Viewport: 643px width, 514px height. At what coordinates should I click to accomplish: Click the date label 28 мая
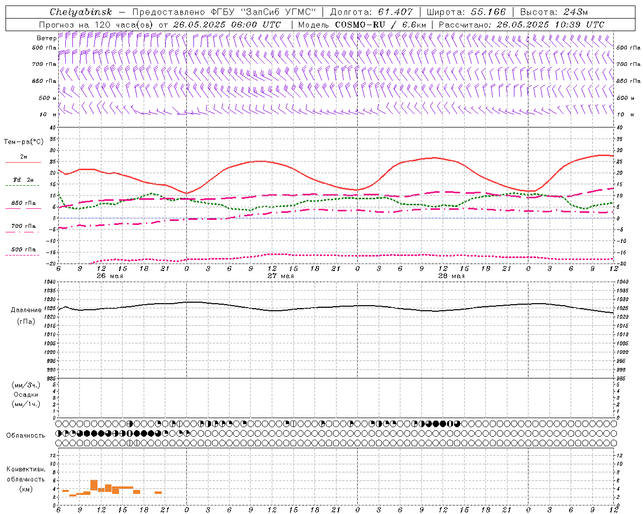pos(451,276)
